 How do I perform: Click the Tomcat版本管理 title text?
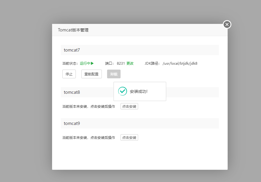click(x=73, y=30)
